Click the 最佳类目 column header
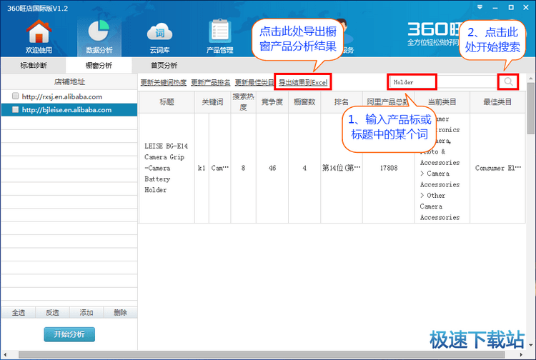Viewport: 536px width, 360px height. coord(497,101)
